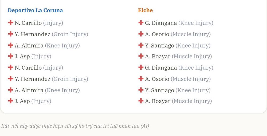Select first Y. Hernandez Groin Injury entry
This screenshot has width=267, height=136.
pos(48,34)
